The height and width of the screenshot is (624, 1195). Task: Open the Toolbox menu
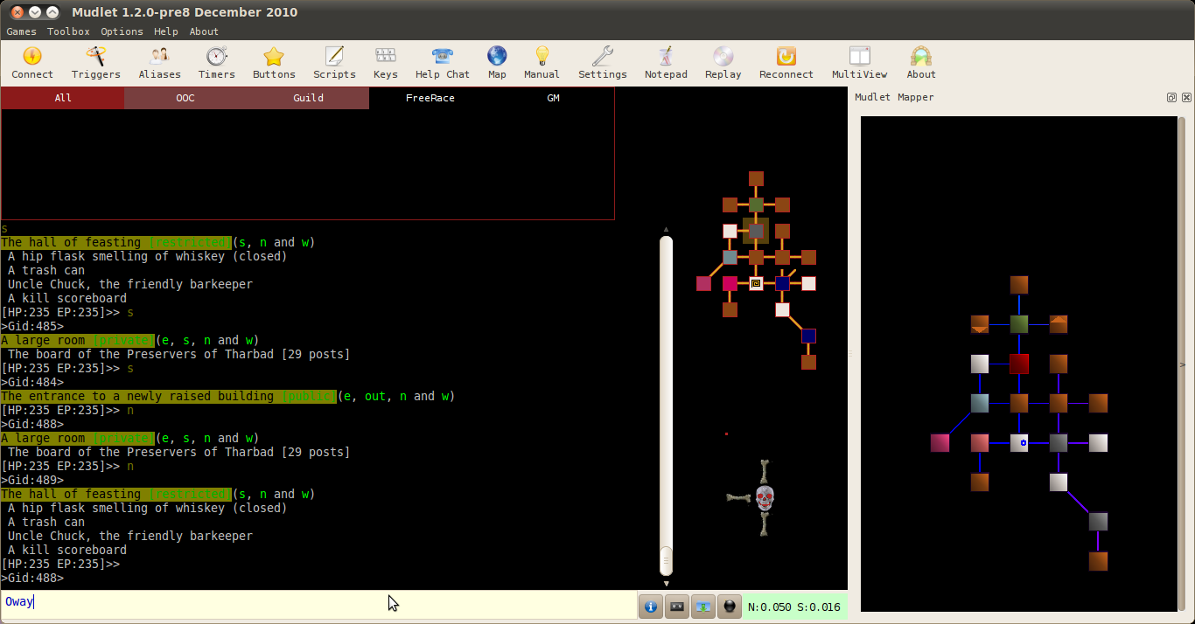68,31
